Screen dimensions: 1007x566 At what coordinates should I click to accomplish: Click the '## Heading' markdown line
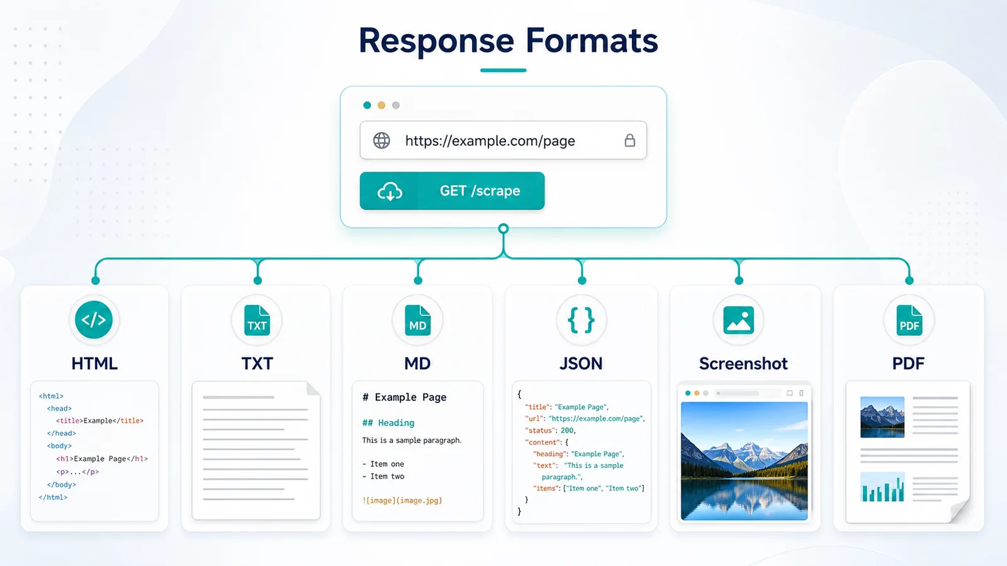click(x=388, y=423)
